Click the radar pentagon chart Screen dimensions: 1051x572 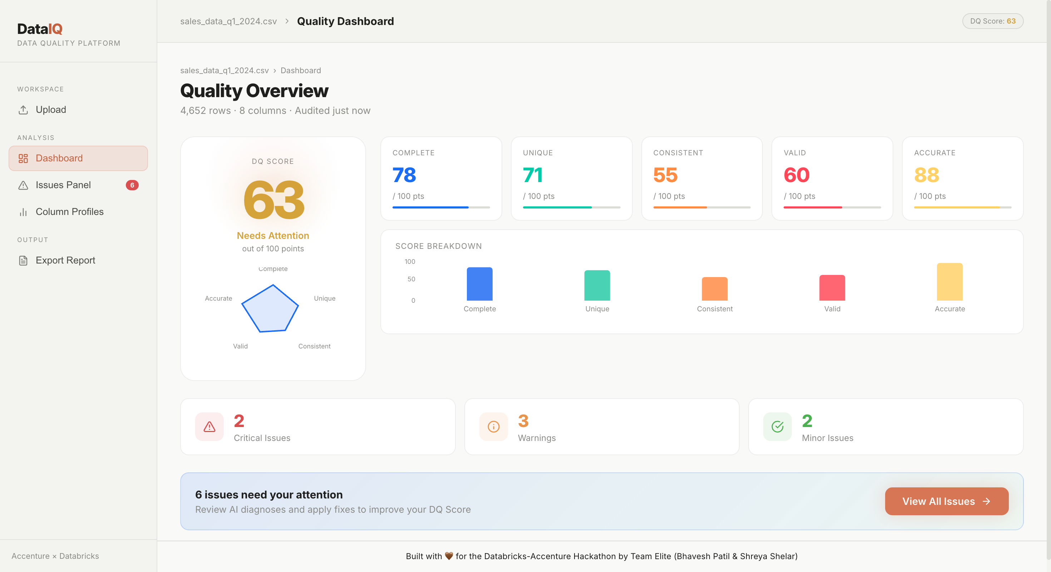click(270, 309)
